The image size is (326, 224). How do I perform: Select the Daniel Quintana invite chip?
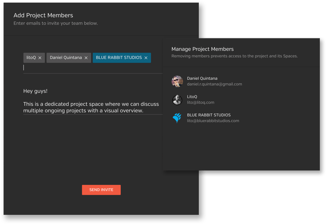pyautogui.click(x=69, y=58)
